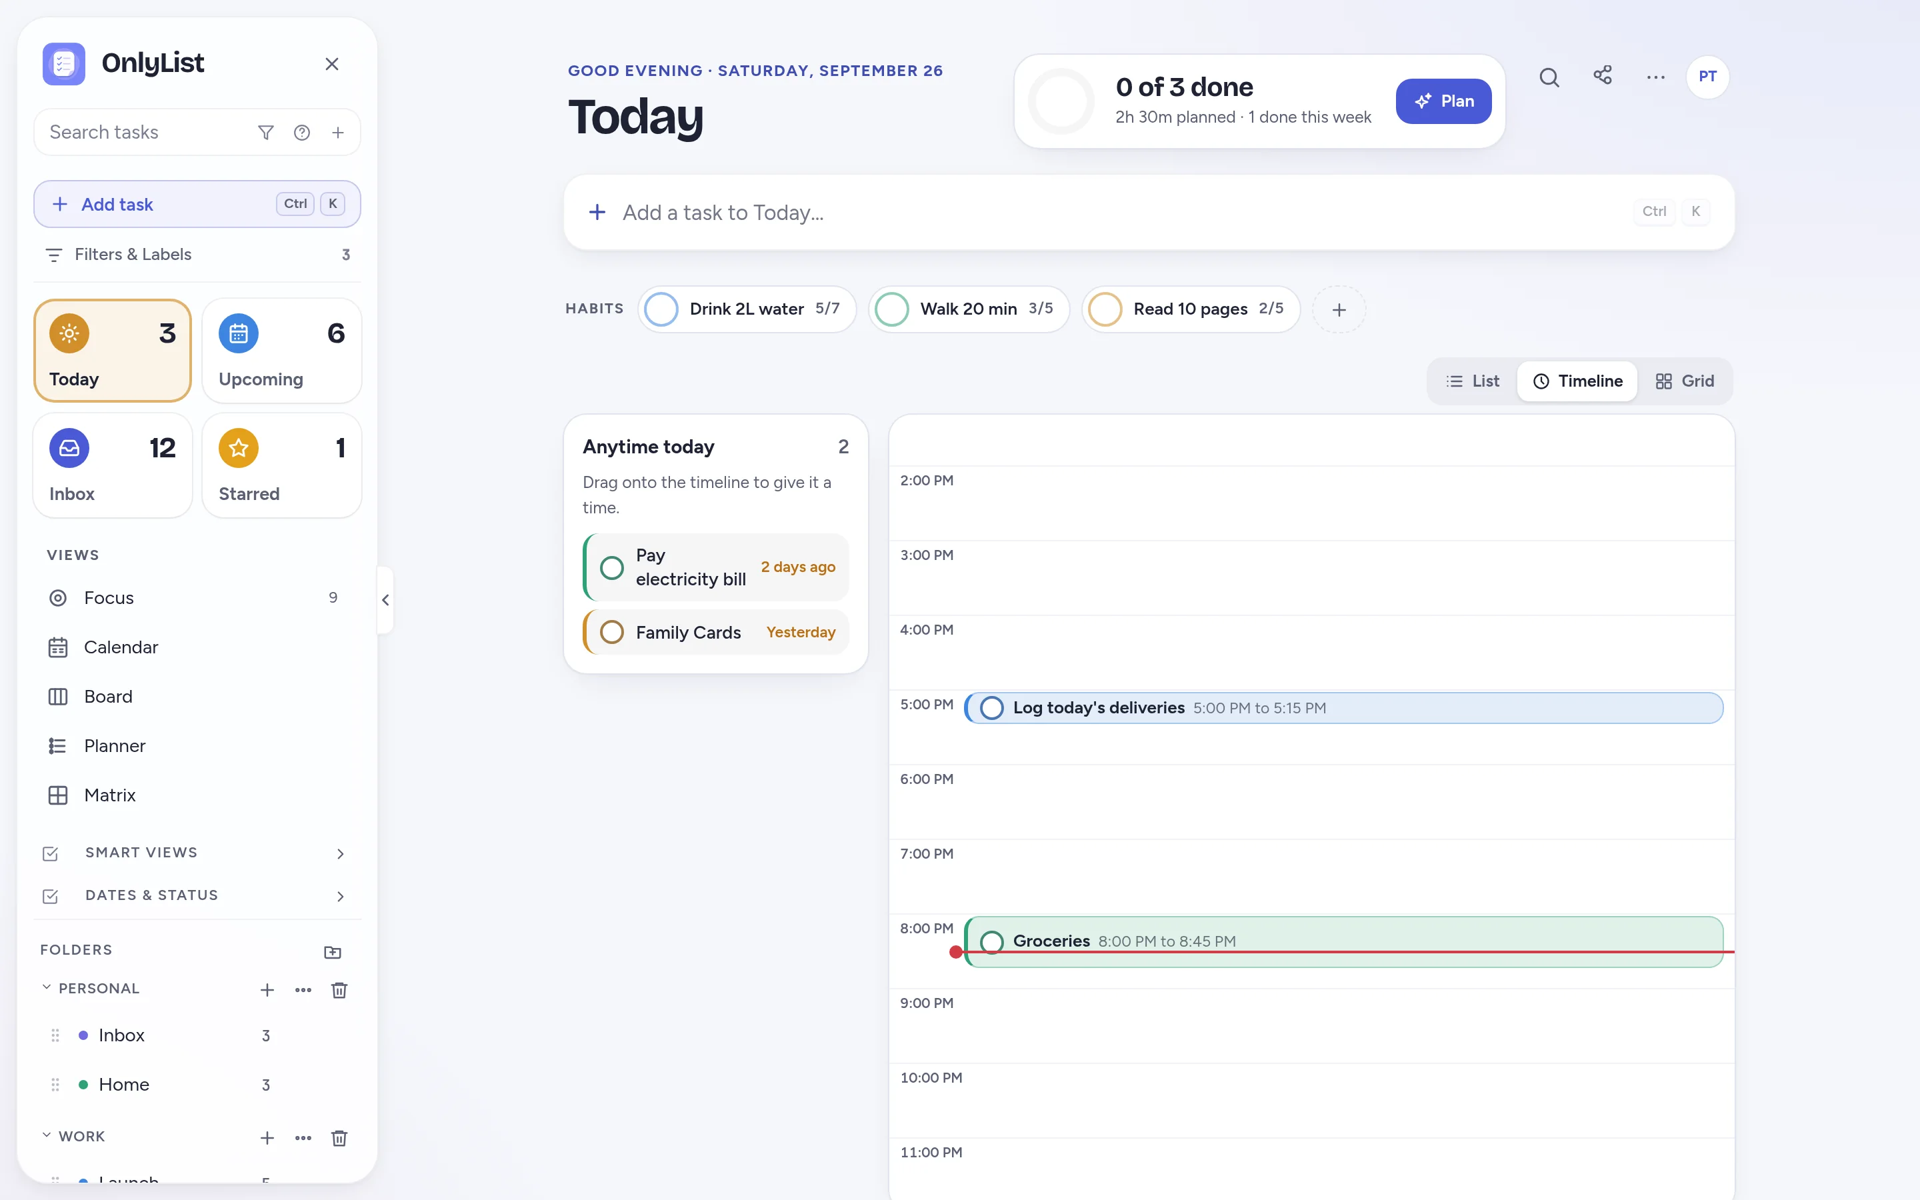Close the sidebar with the X icon
1920x1200 pixels.
(x=331, y=64)
